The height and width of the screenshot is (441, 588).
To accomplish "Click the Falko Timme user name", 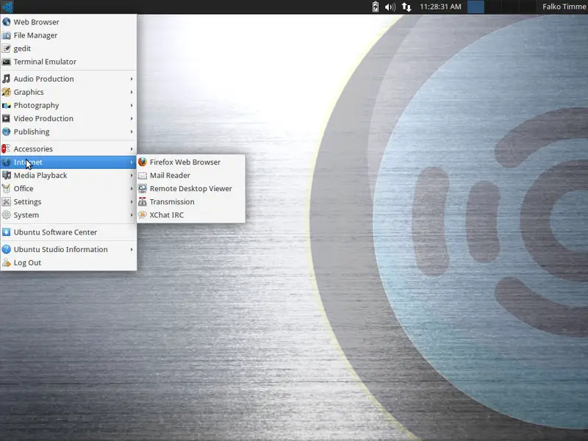I will [x=564, y=7].
